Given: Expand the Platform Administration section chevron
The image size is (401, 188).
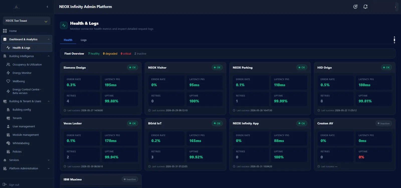Looking at the screenshot, I should pyautogui.click(x=49, y=168).
